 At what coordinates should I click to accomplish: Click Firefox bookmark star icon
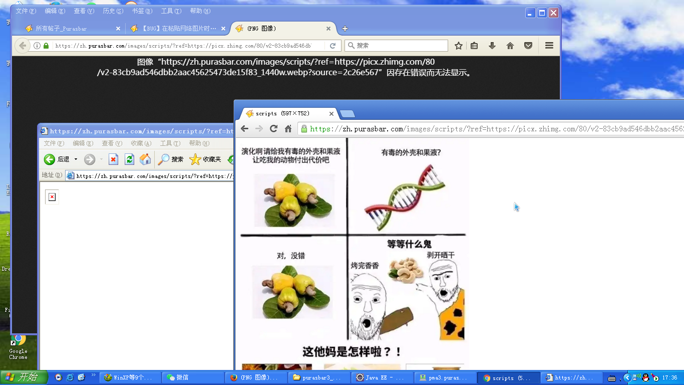coord(458,46)
